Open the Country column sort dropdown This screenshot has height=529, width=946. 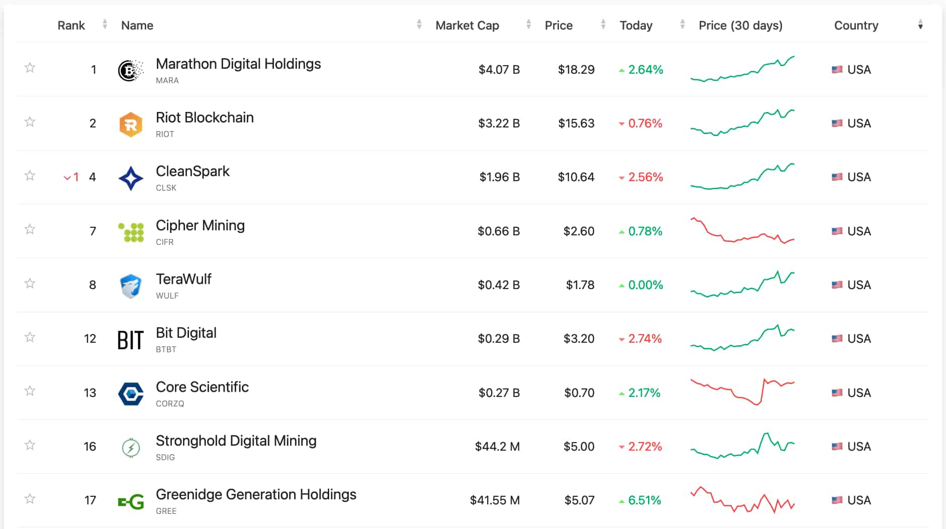coord(920,25)
